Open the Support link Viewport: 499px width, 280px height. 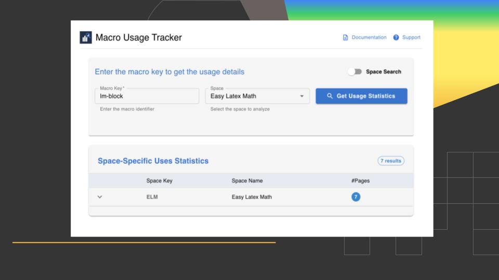[x=411, y=37]
